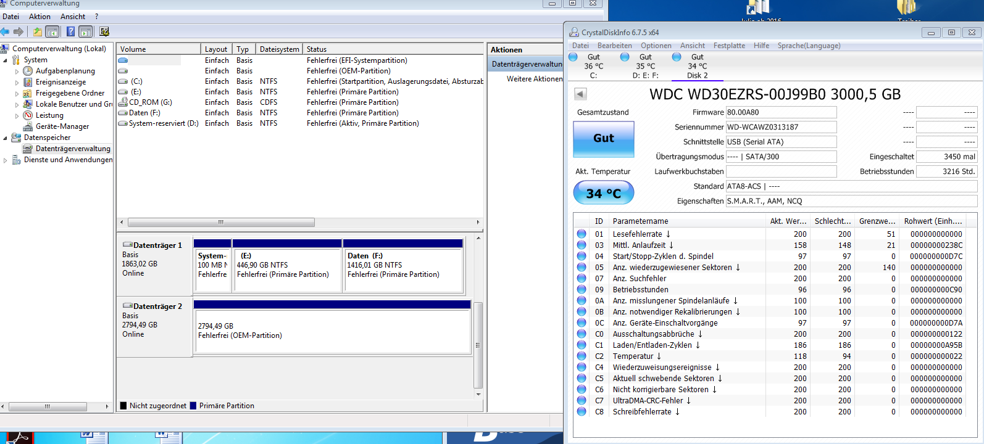The height and width of the screenshot is (444, 984).
Task: Select the Gut 36 °C drive C: status
Action: coord(593,66)
